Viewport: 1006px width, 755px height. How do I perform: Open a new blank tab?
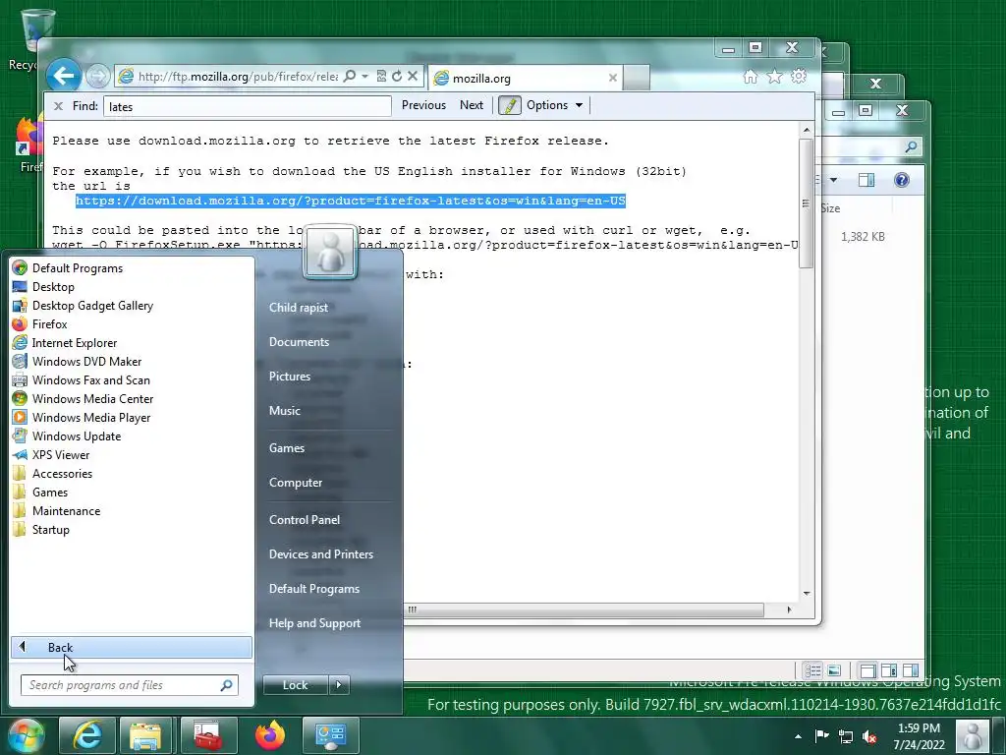[637, 78]
